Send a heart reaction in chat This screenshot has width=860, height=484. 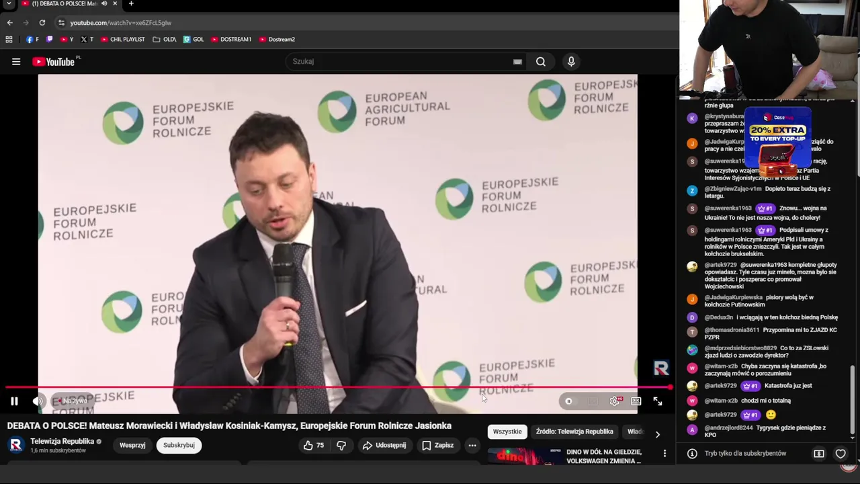pos(841,454)
